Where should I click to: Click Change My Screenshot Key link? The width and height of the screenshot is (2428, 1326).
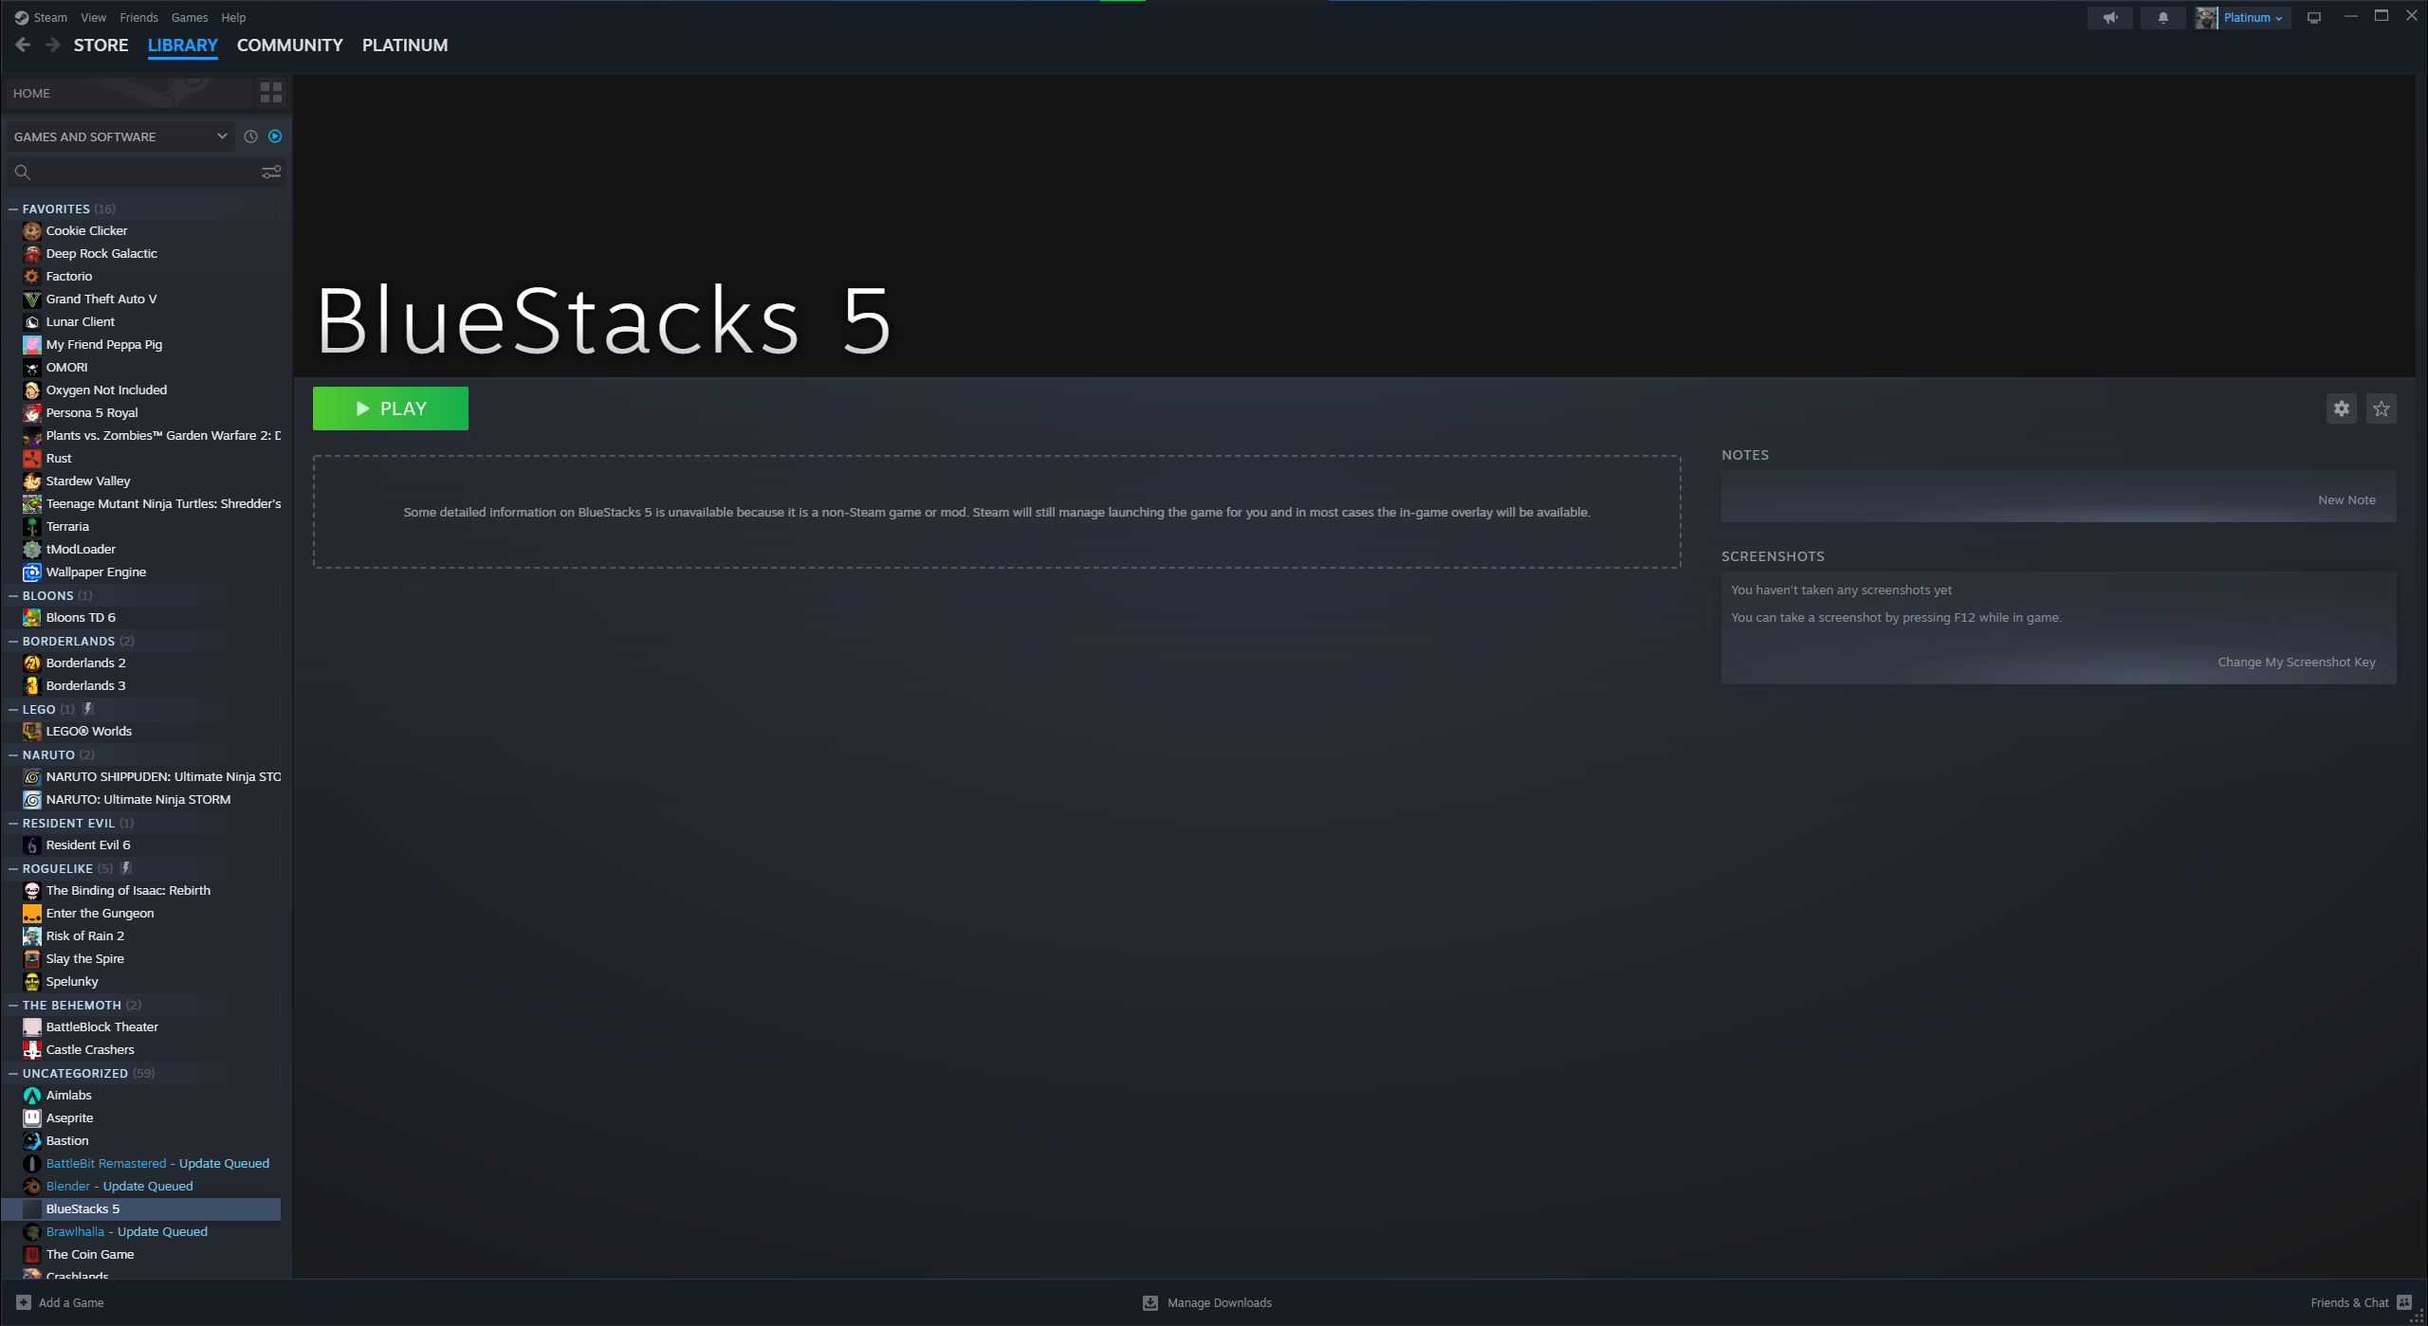click(2296, 662)
